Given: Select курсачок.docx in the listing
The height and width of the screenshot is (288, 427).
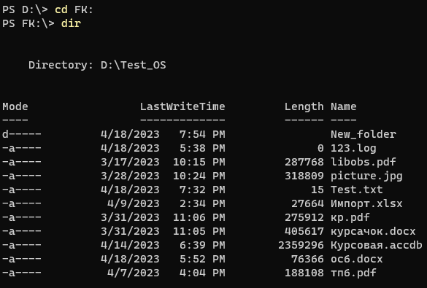Looking at the screenshot, I should tap(373, 231).
